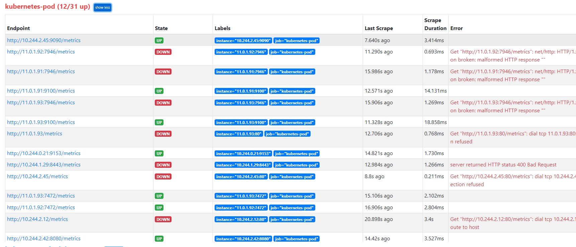Open endpoint link for 11.0.1.92:7946 metrics
Viewport: 576px width, 247px height.
point(41,52)
